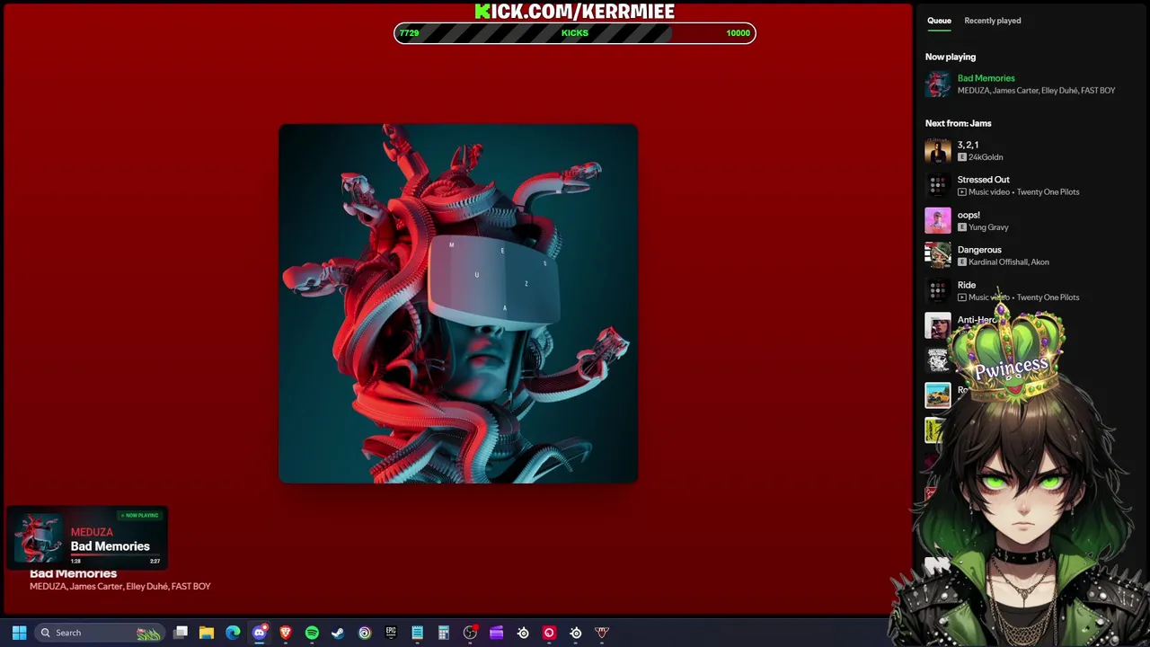
Task: Open artist 24kGoldn
Action: tap(986, 157)
